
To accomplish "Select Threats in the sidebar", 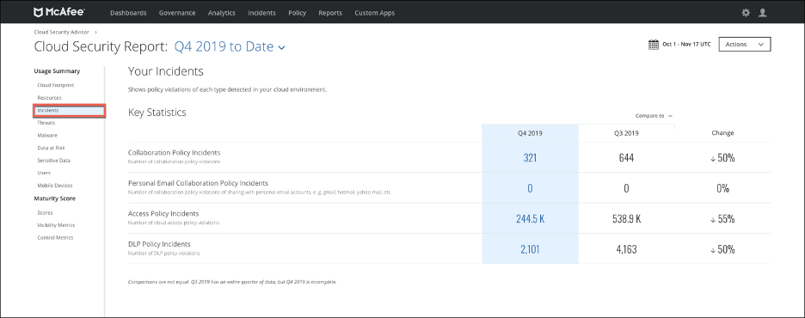I will tap(46, 123).
